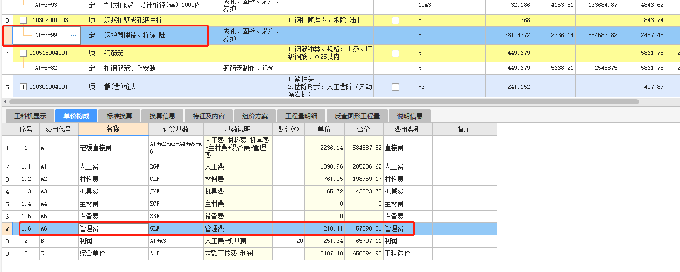Open the 标准换算 tab

(119, 116)
